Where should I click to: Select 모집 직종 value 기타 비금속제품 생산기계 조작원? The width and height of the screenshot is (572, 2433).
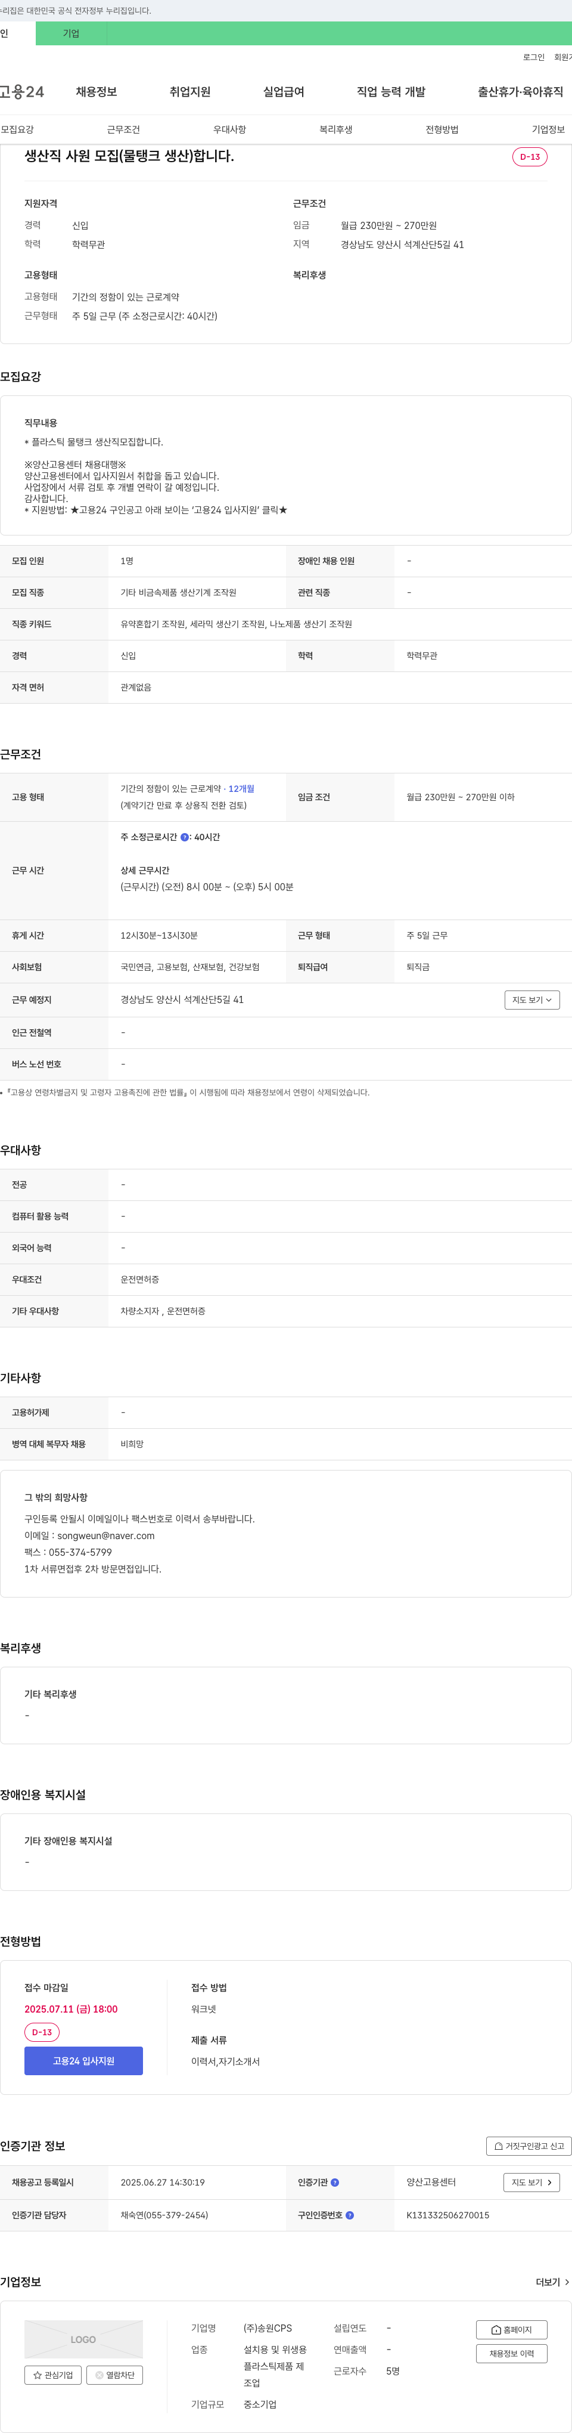click(x=178, y=592)
